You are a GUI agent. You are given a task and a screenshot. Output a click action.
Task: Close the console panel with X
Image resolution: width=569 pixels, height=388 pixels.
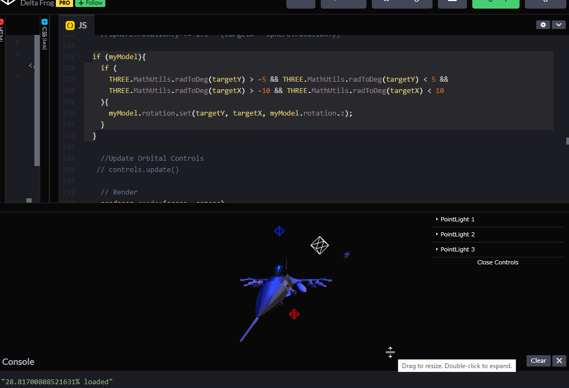559,361
